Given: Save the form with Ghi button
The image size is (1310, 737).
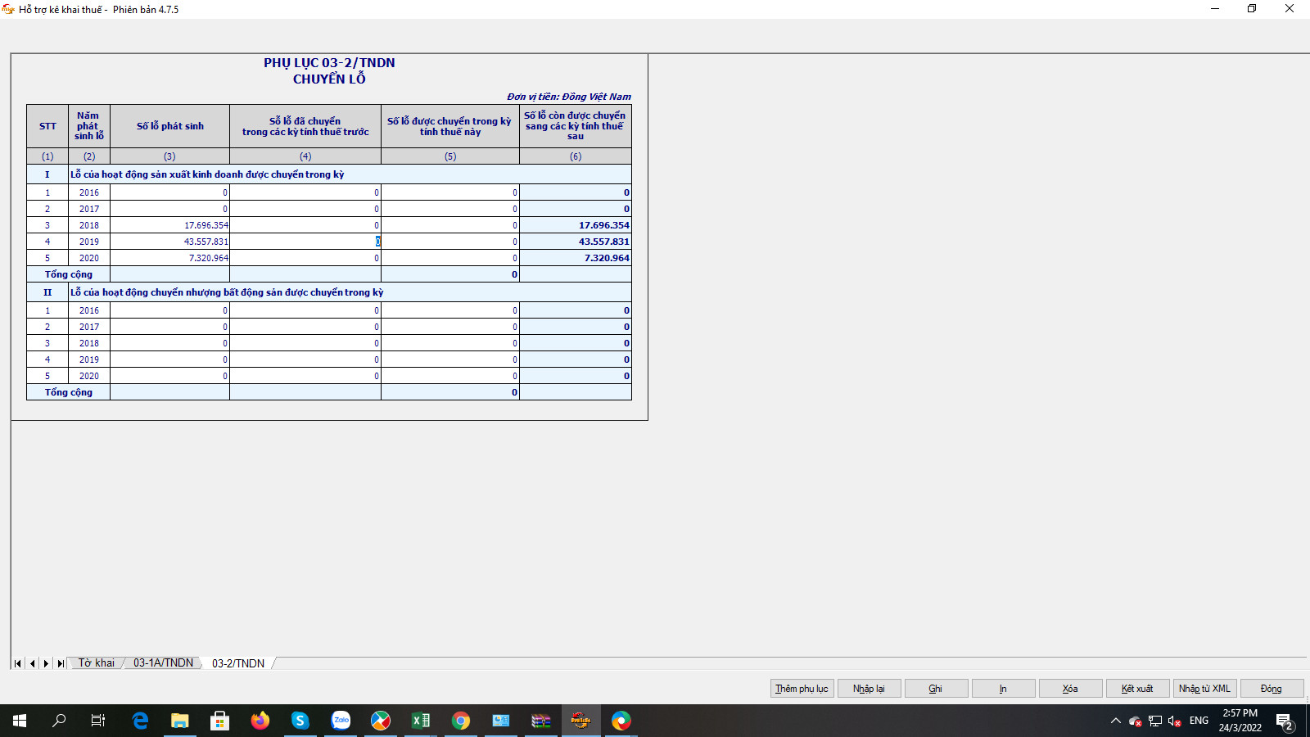Looking at the screenshot, I should coord(936,689).
